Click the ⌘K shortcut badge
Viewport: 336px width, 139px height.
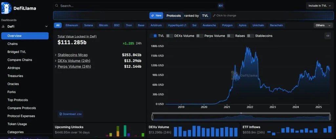click(x=220, y=6)
